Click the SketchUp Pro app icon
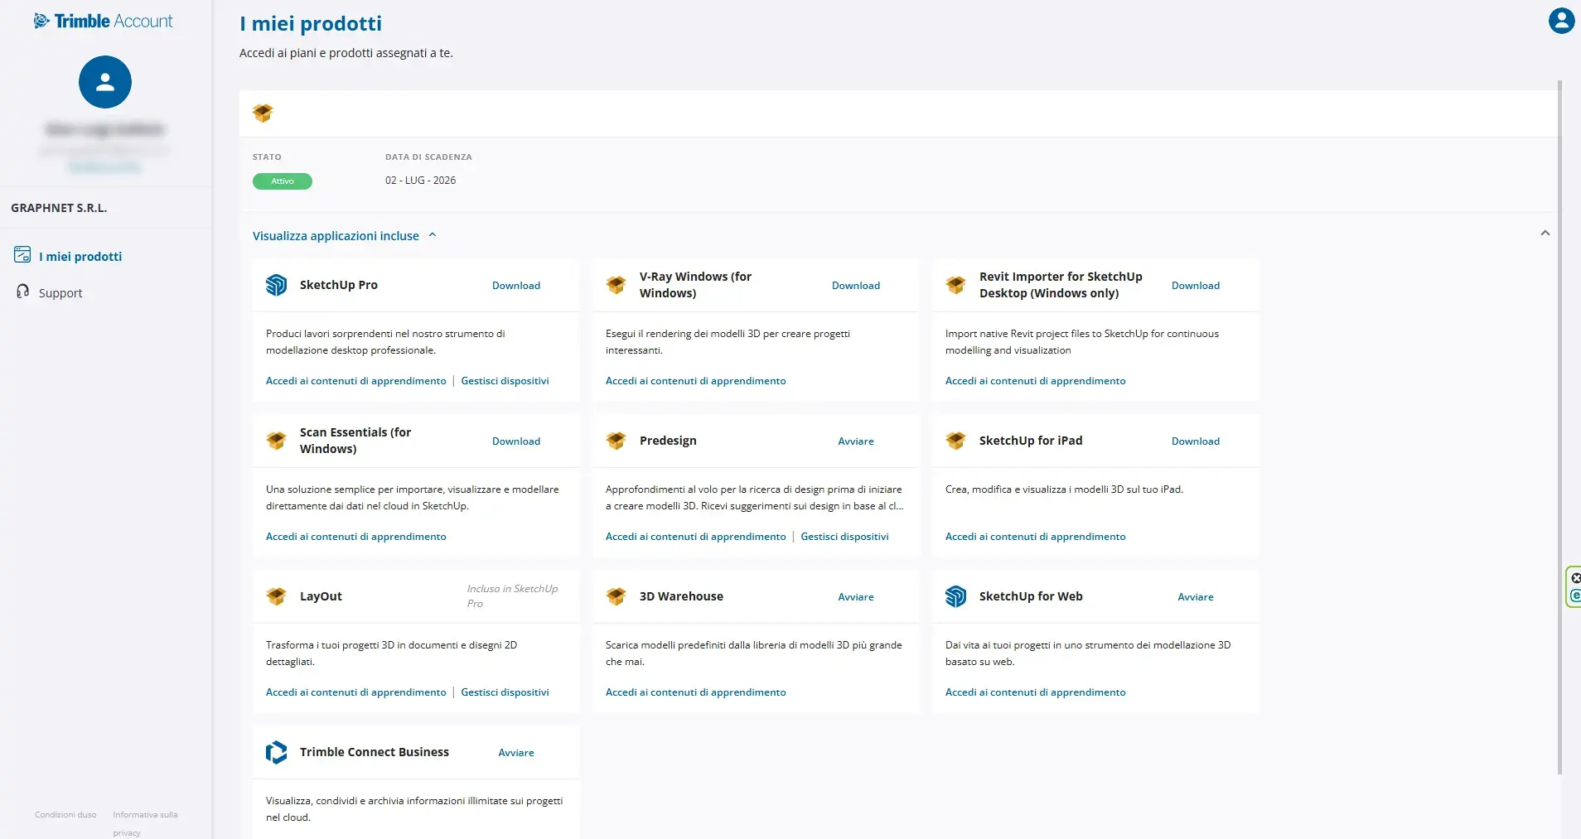This screenshot has width=1581, height=839. (276, 285)
